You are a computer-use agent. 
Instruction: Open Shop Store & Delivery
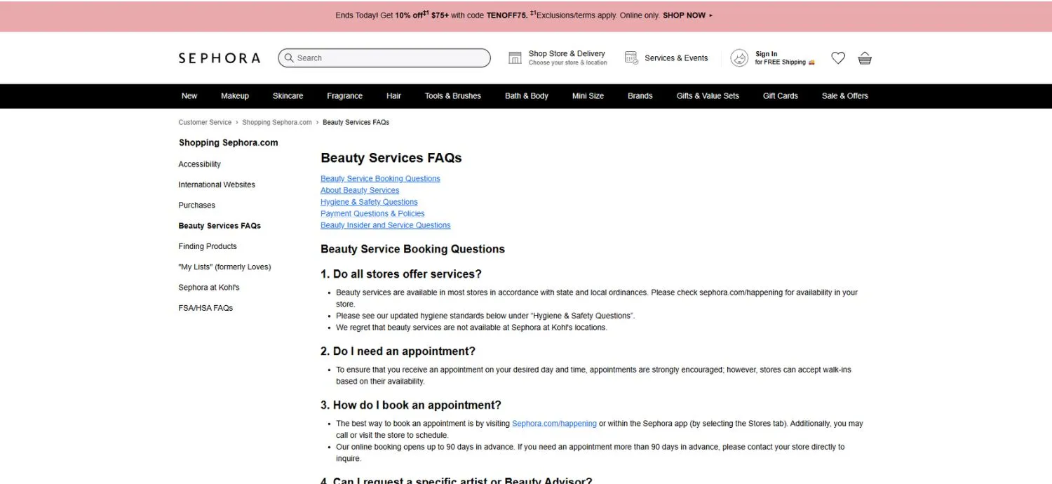tap(558, 58)
